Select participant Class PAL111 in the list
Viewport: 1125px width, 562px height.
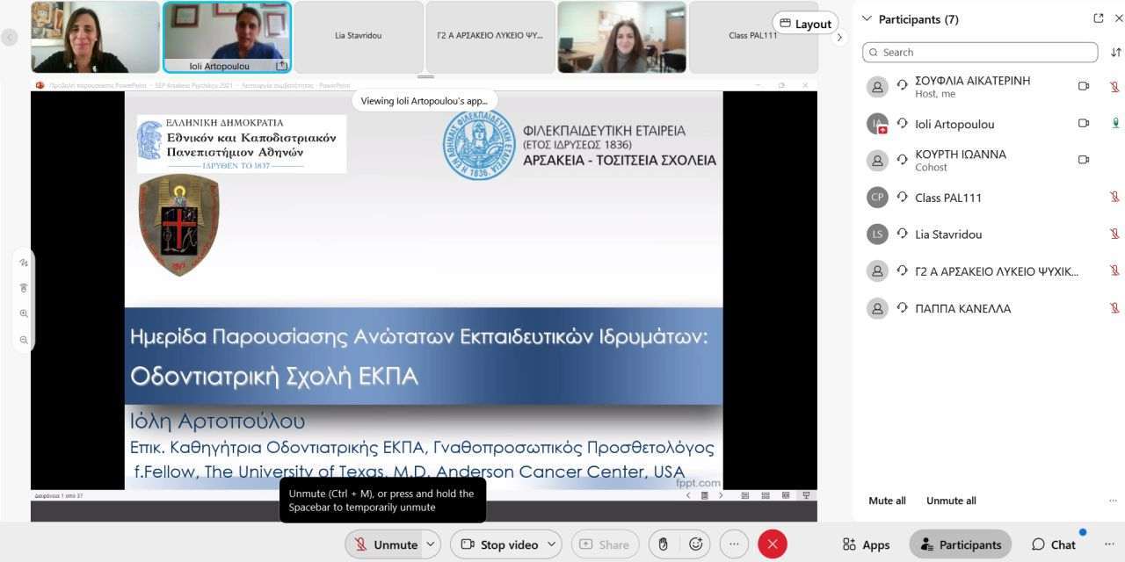coord(991,198)
